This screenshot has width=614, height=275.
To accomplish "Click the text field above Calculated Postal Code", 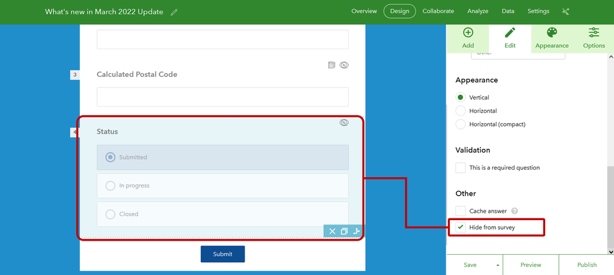I will click(x=223, y=39).
